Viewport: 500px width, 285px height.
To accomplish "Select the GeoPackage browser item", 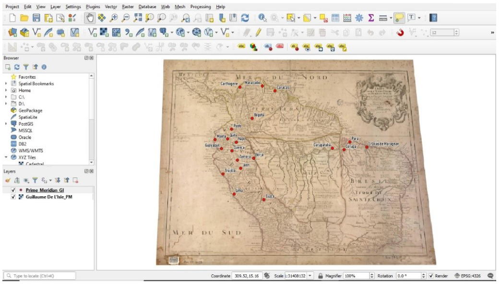I will pos(30,110).
